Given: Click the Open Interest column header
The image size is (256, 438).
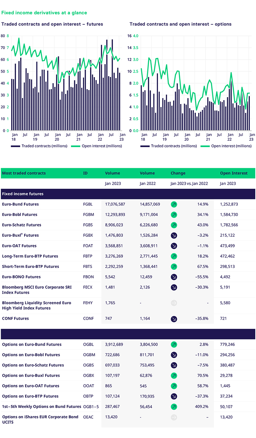Looking at the screenshot, I should pyautogui.click(x=233, y=173).
